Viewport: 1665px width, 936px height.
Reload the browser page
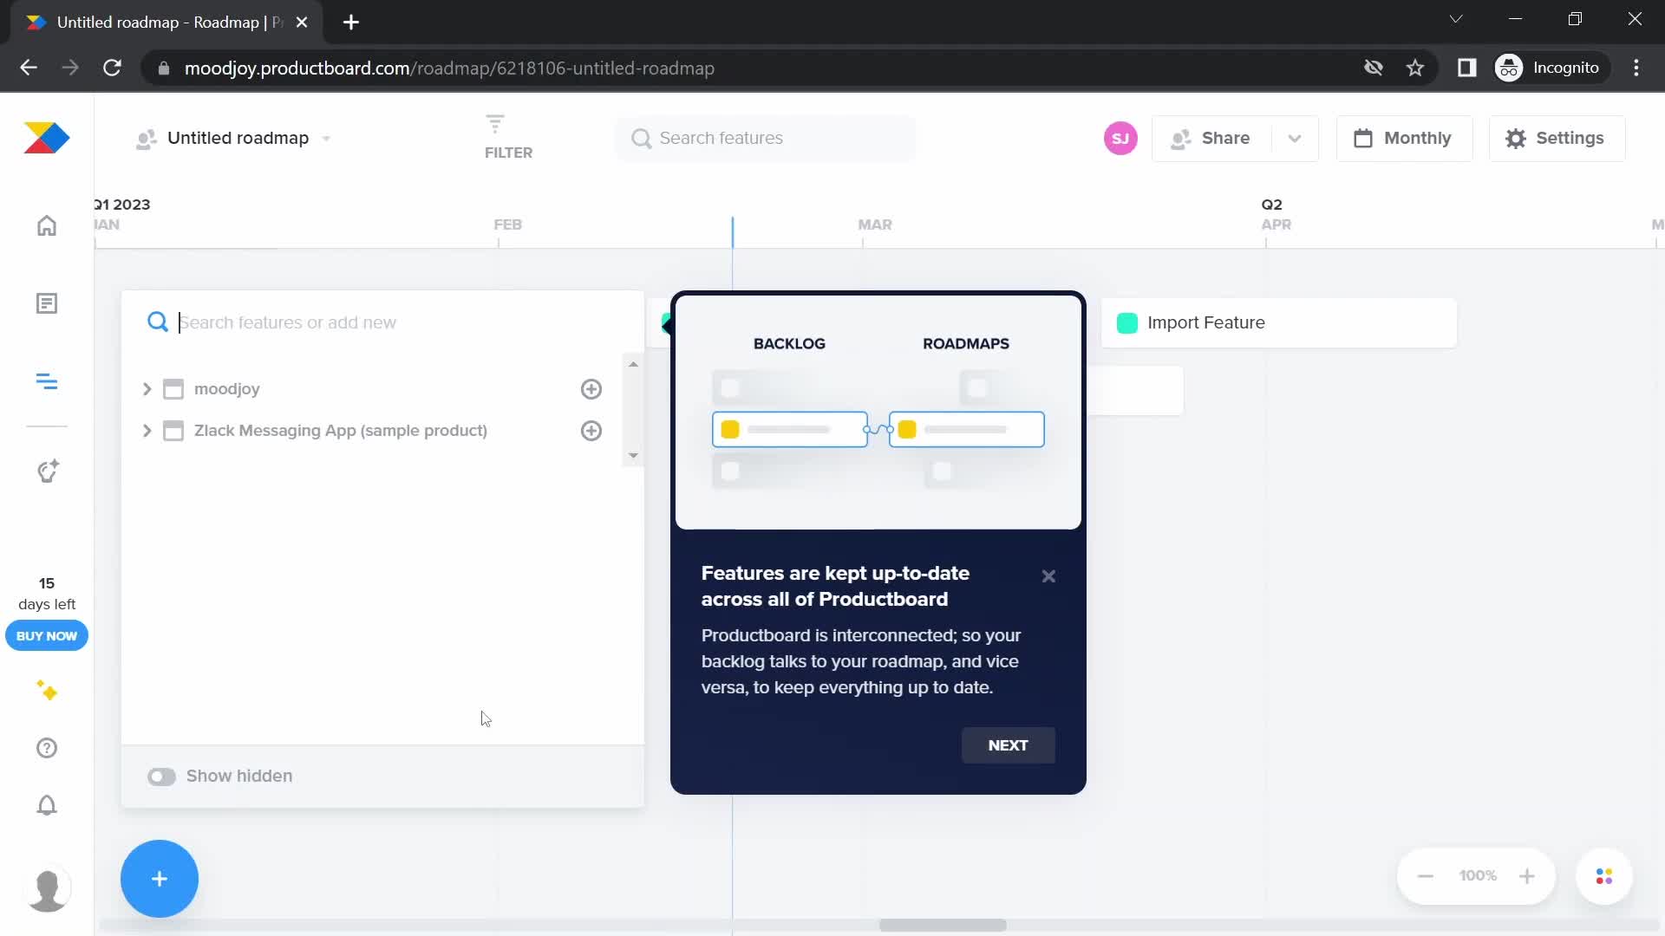coord(112,68)
